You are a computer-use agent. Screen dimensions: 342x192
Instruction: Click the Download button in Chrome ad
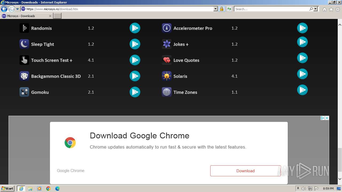click(245, 171)
